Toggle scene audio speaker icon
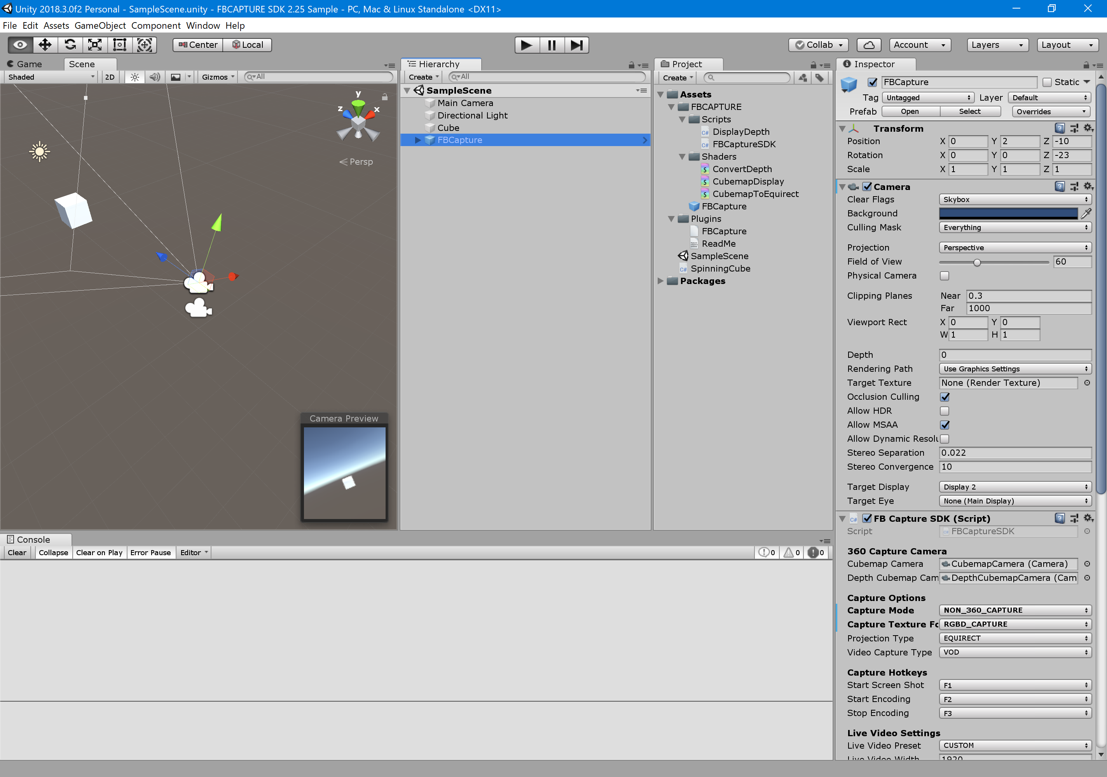1107x777 pixels. coord(154,77)
